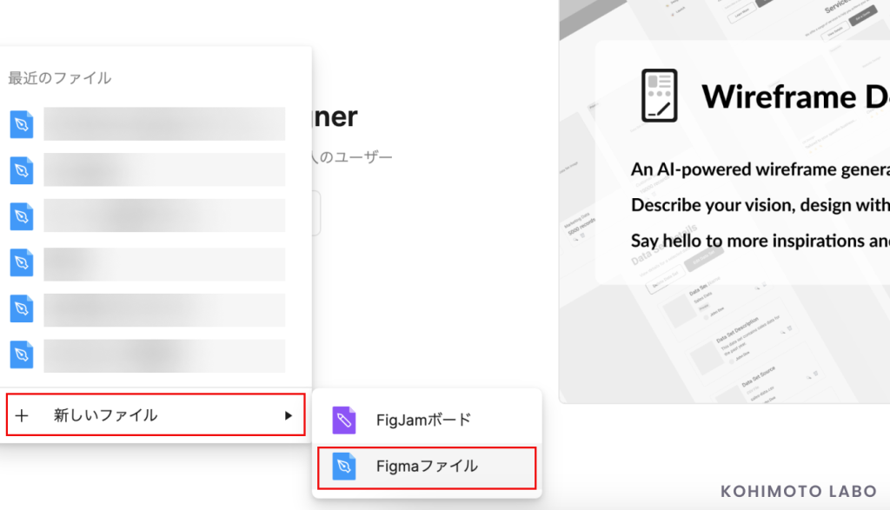The width and height of the screenshot is (890, 510).
Task: Open the 新しいファイル menu entry
Action: tap(156, 415)
